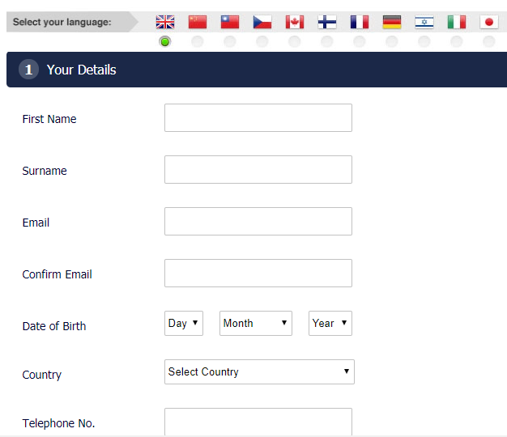Click into the Email field
The width and height of the screenshot is (507, 437).
[258, 221]
